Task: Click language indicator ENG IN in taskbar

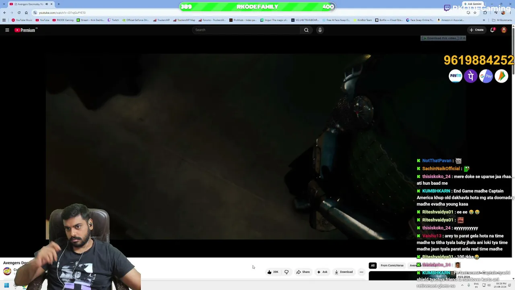Action: tap(476, 286)
